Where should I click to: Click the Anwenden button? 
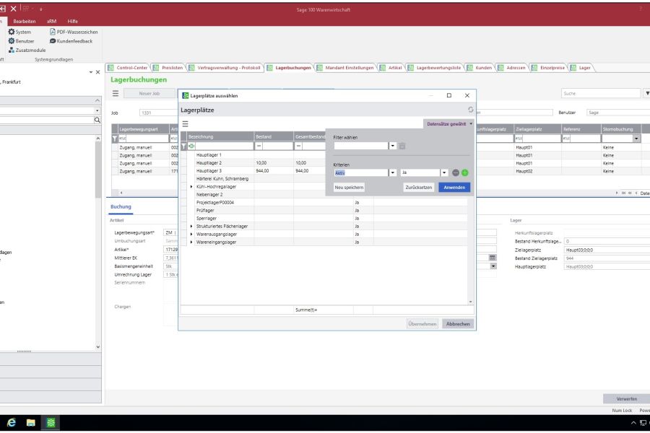[x=454, y=188]
